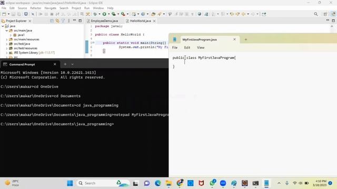
Task: Open Command Prompt new-tab profile dropdown
Action: [x=73, y=64]
